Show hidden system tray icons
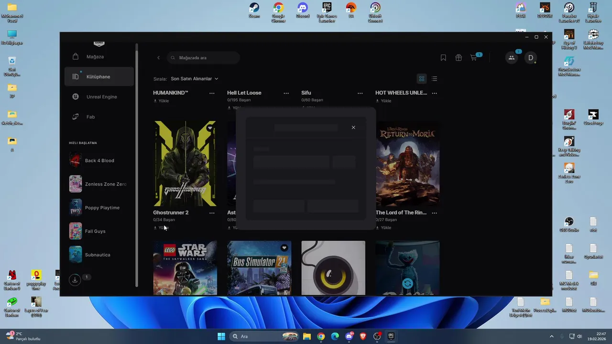Screen dimensions: 612x344 click(x=551, y=336)
